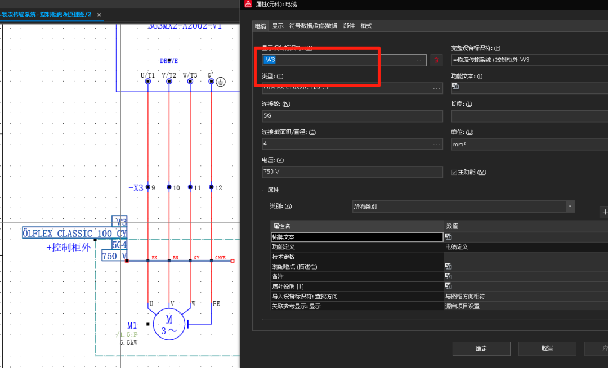Open ellipsis browse for cable type field
The width and height of the screenshot is (608, 368).
[436, 88]
